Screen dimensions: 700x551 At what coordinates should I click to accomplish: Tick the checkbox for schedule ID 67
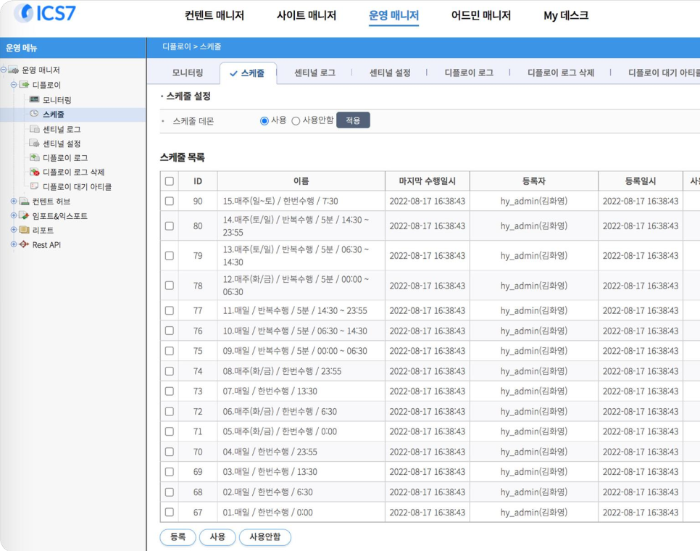coord(170,512)
